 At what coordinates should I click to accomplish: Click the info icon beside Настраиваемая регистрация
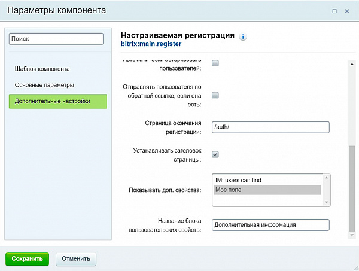[x=243, y=36]
